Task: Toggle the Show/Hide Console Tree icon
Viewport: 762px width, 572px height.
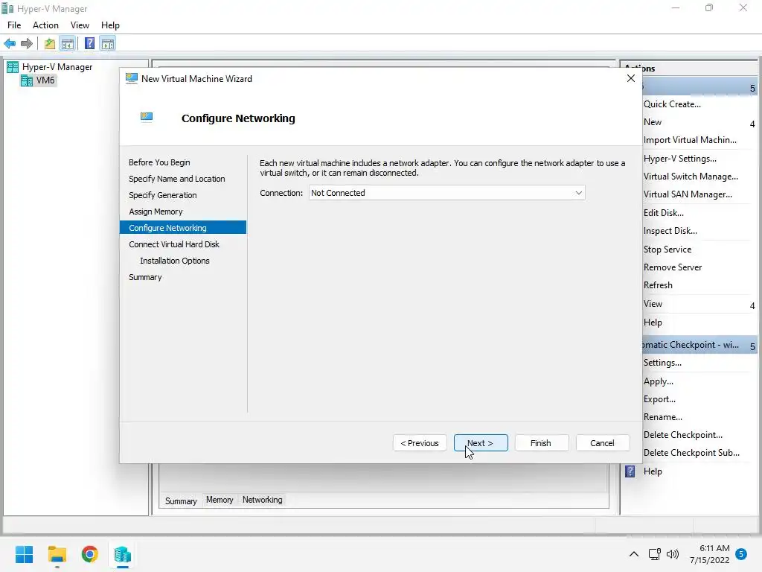Action: (68, 44)
